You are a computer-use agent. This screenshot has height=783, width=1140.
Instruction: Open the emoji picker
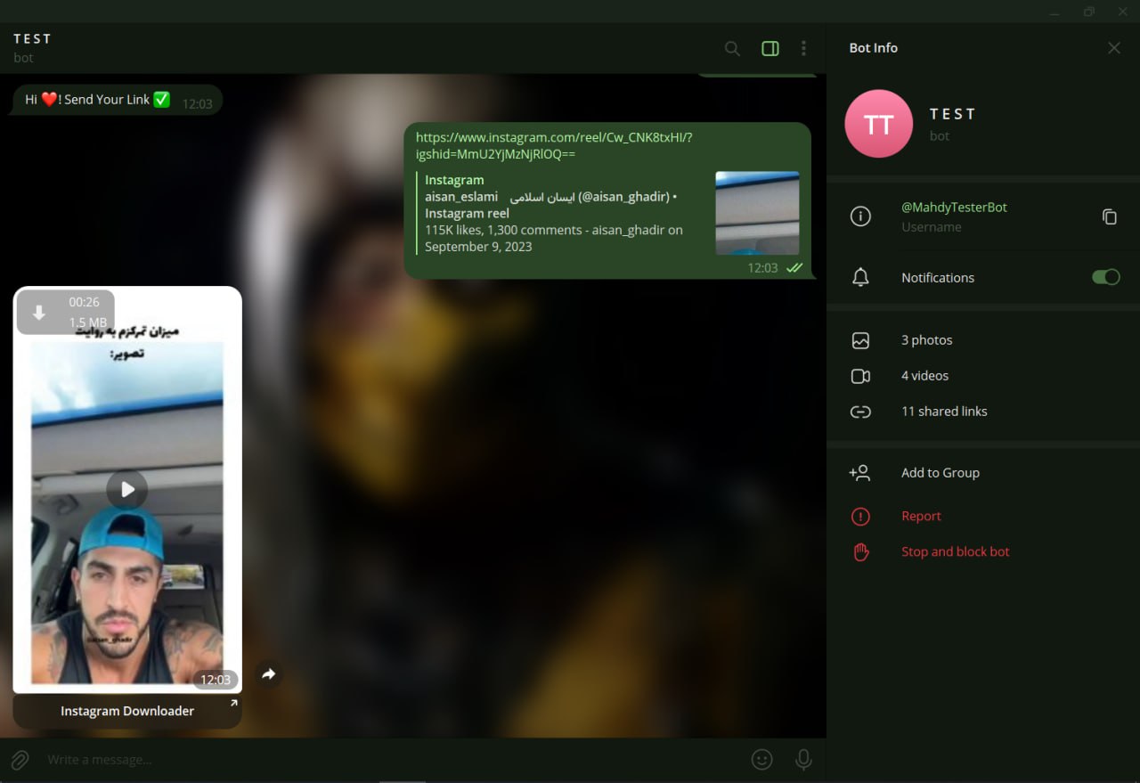click(761, 760)
